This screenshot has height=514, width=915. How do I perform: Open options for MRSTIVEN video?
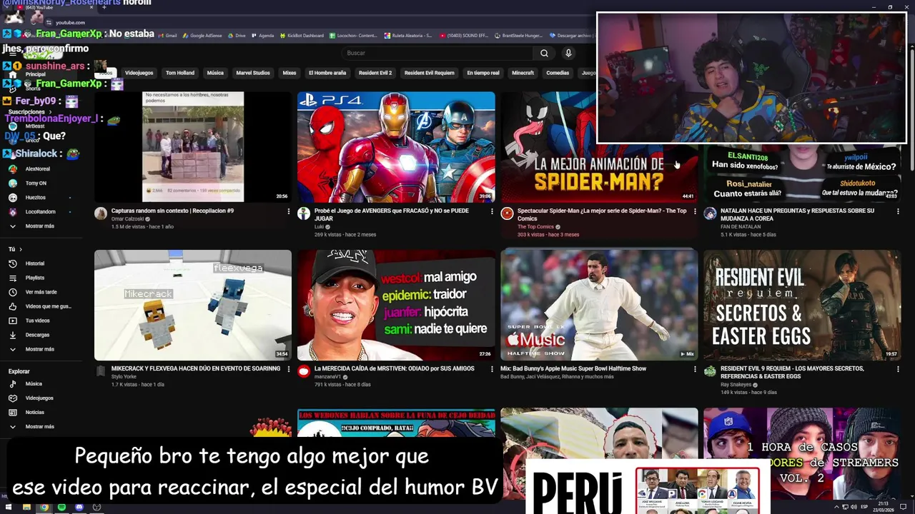[x=492, y=369]
